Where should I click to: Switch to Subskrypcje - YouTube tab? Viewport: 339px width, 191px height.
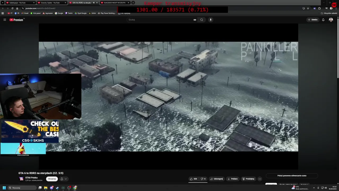[20, 3]
